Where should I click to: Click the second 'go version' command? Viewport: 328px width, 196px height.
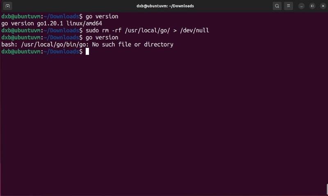[x=102, y=38]
